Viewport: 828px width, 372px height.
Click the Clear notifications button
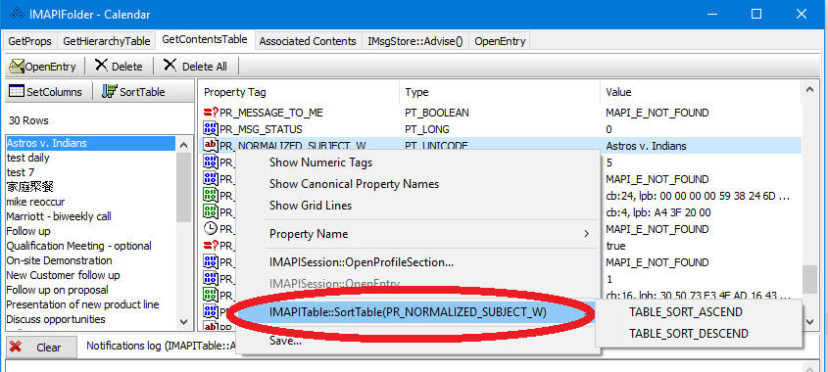41,348
